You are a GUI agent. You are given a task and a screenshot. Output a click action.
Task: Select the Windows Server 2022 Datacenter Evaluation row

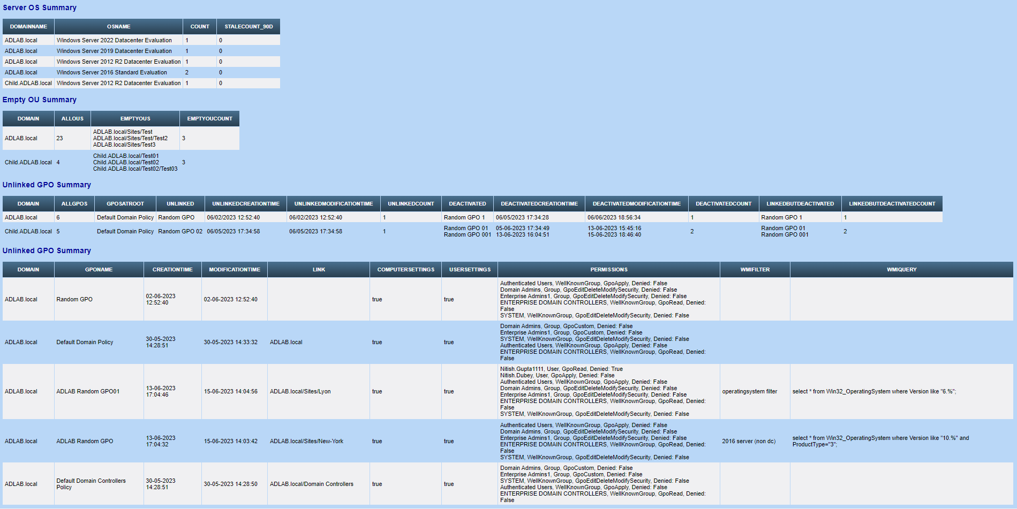pos(115,40)
